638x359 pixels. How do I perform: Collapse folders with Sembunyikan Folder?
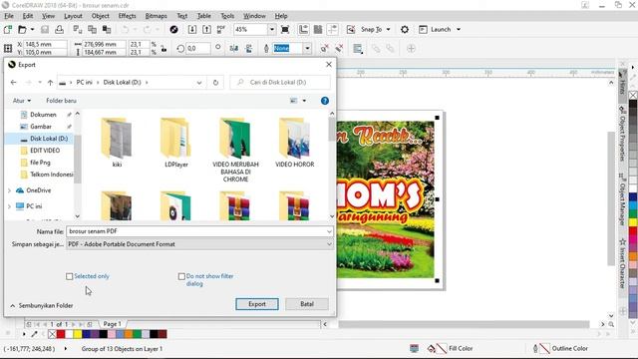41,305
